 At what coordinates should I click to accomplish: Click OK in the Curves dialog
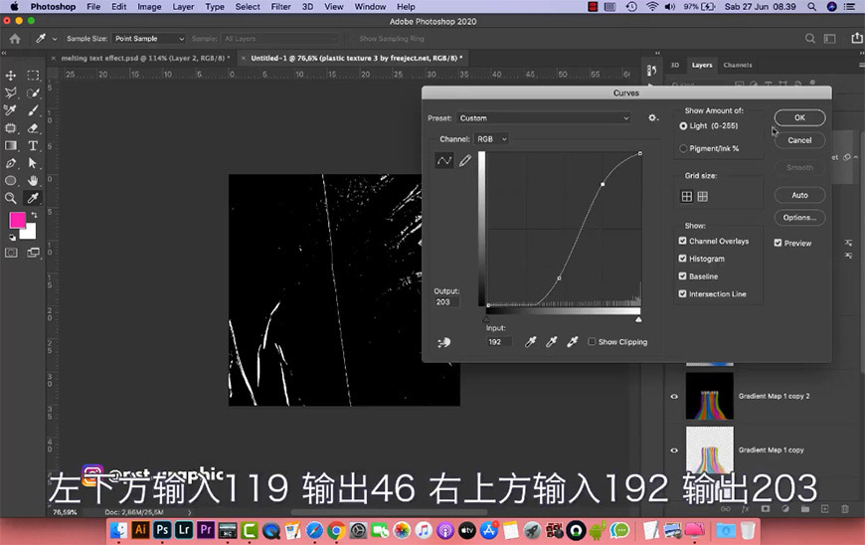point(800,117)
